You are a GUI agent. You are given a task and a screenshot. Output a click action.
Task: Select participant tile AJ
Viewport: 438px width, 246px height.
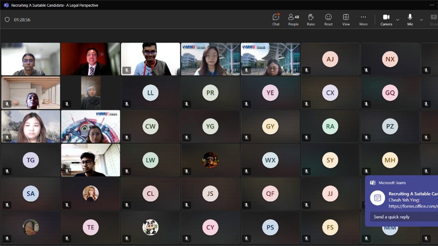tap(330, 59)
